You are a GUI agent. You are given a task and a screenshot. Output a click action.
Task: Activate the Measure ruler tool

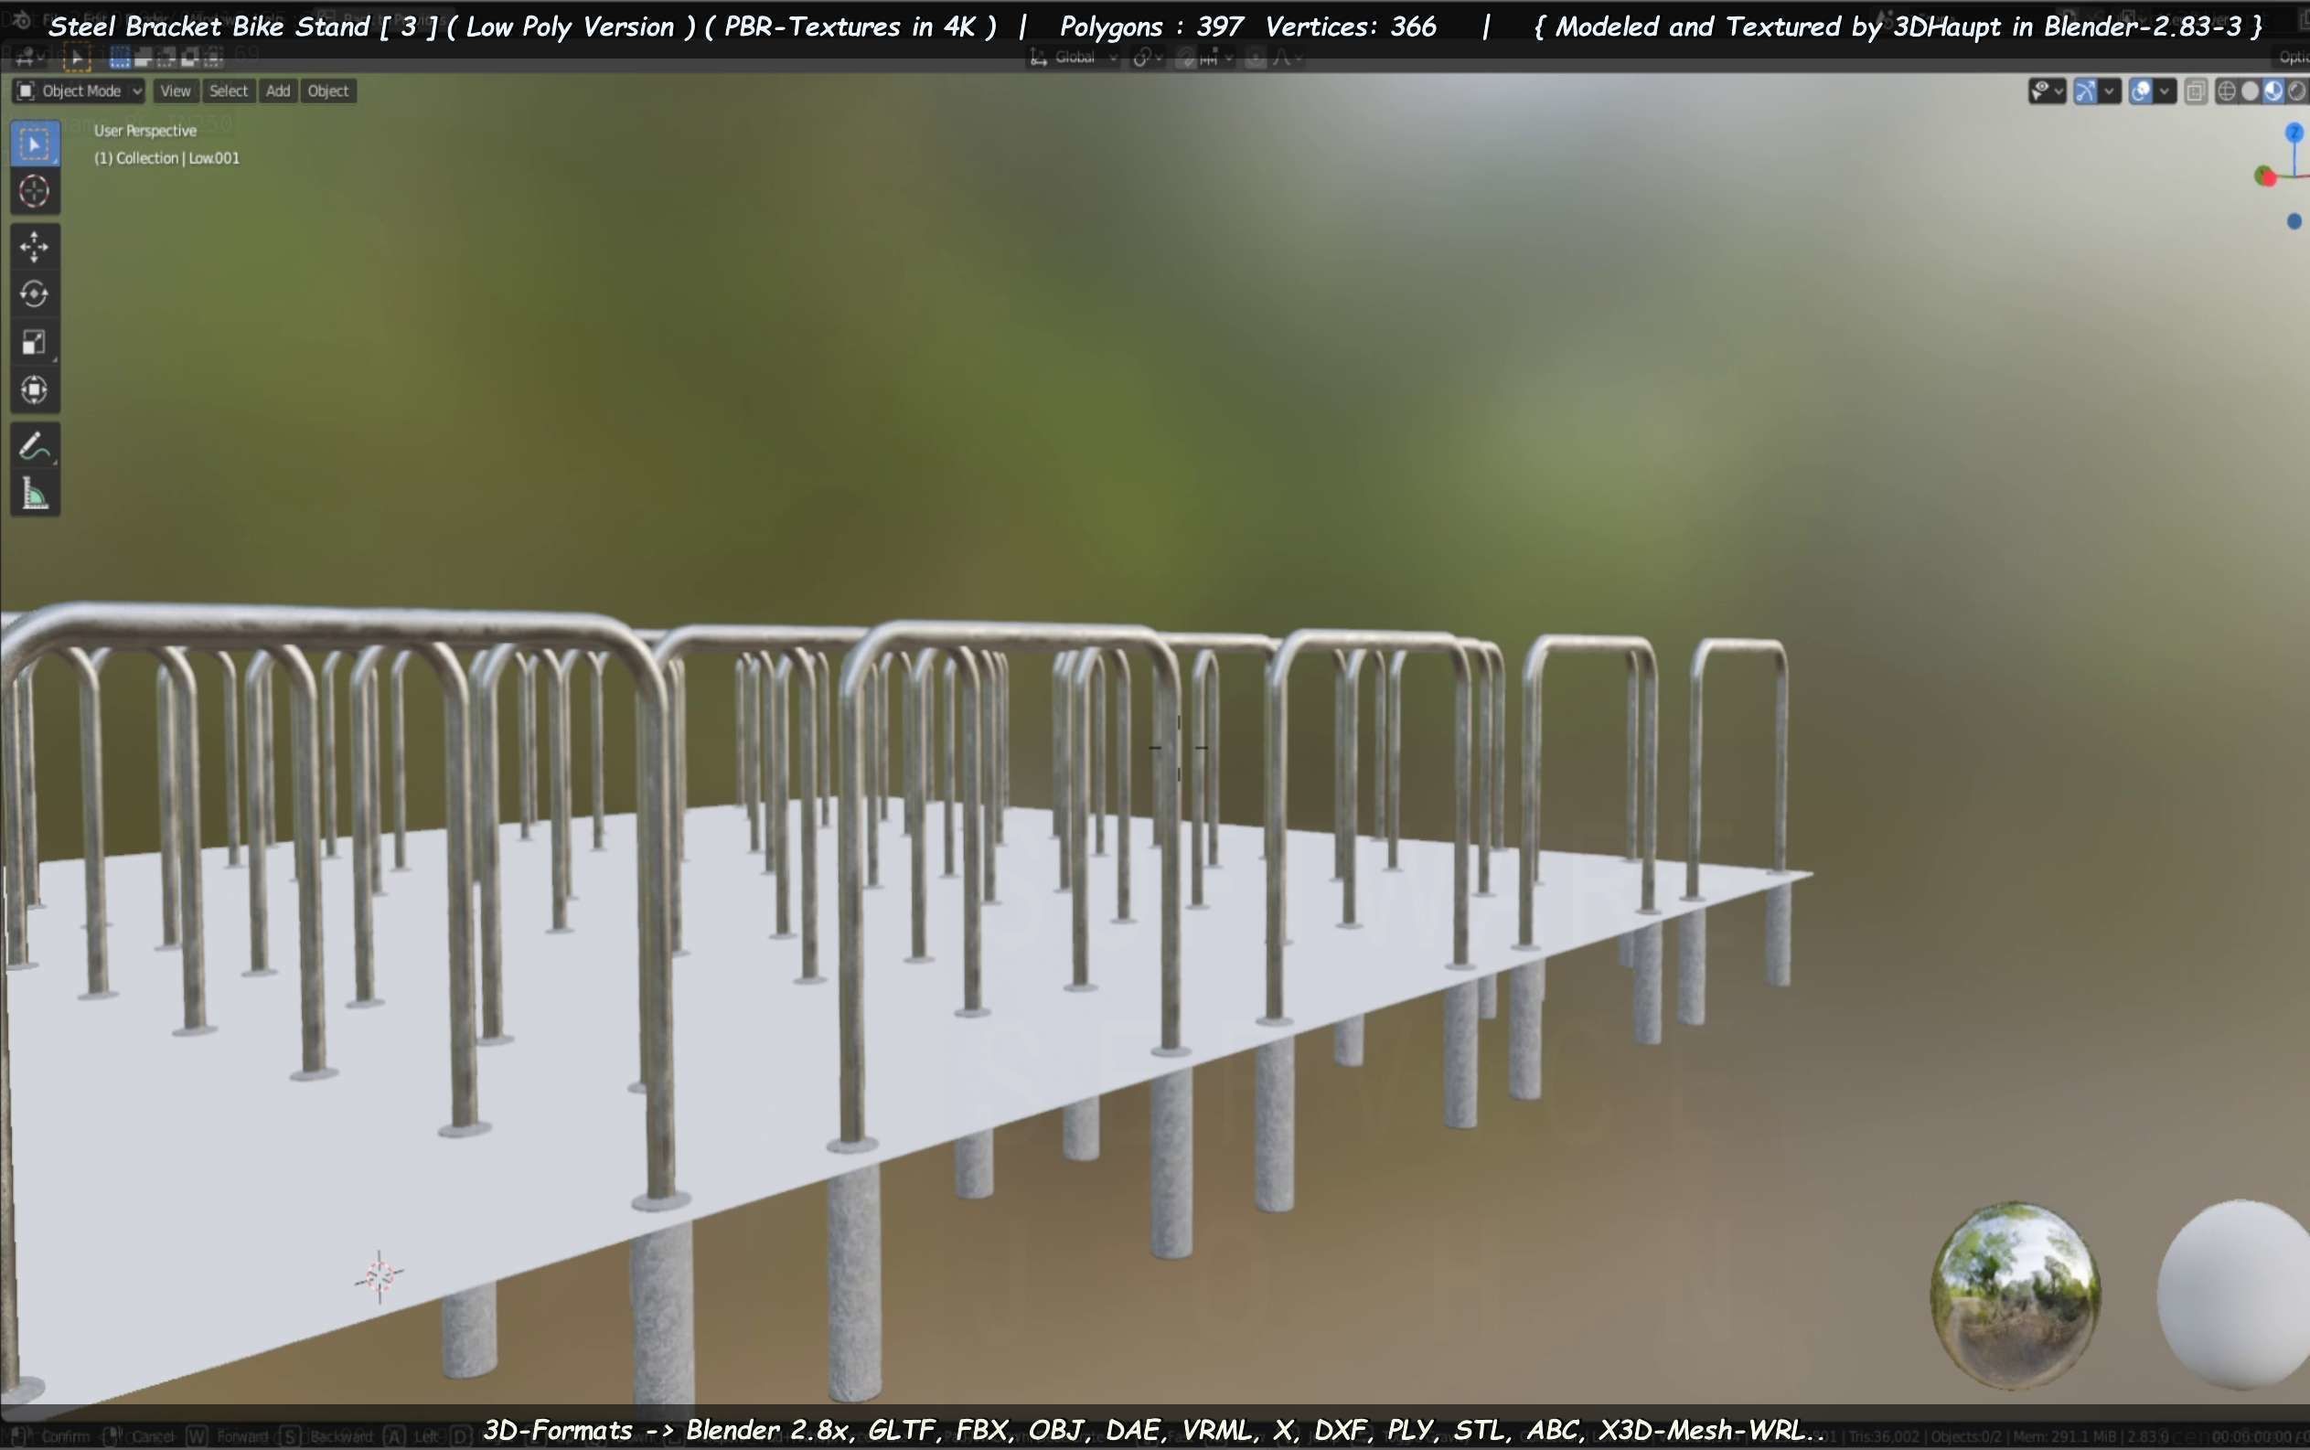tap(35, 494)
